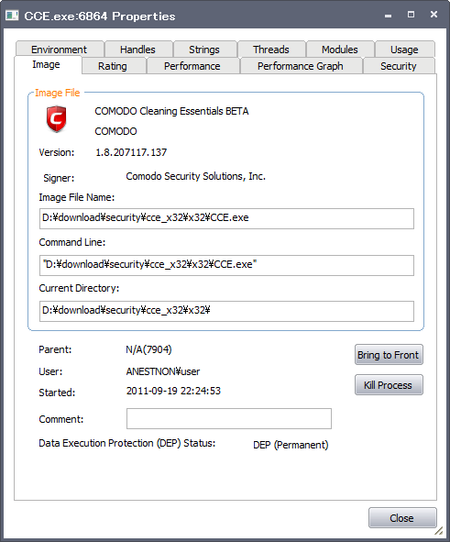Screen dimensions: 450x542
Task: View the Threads tab
Action: click(271, 50)
